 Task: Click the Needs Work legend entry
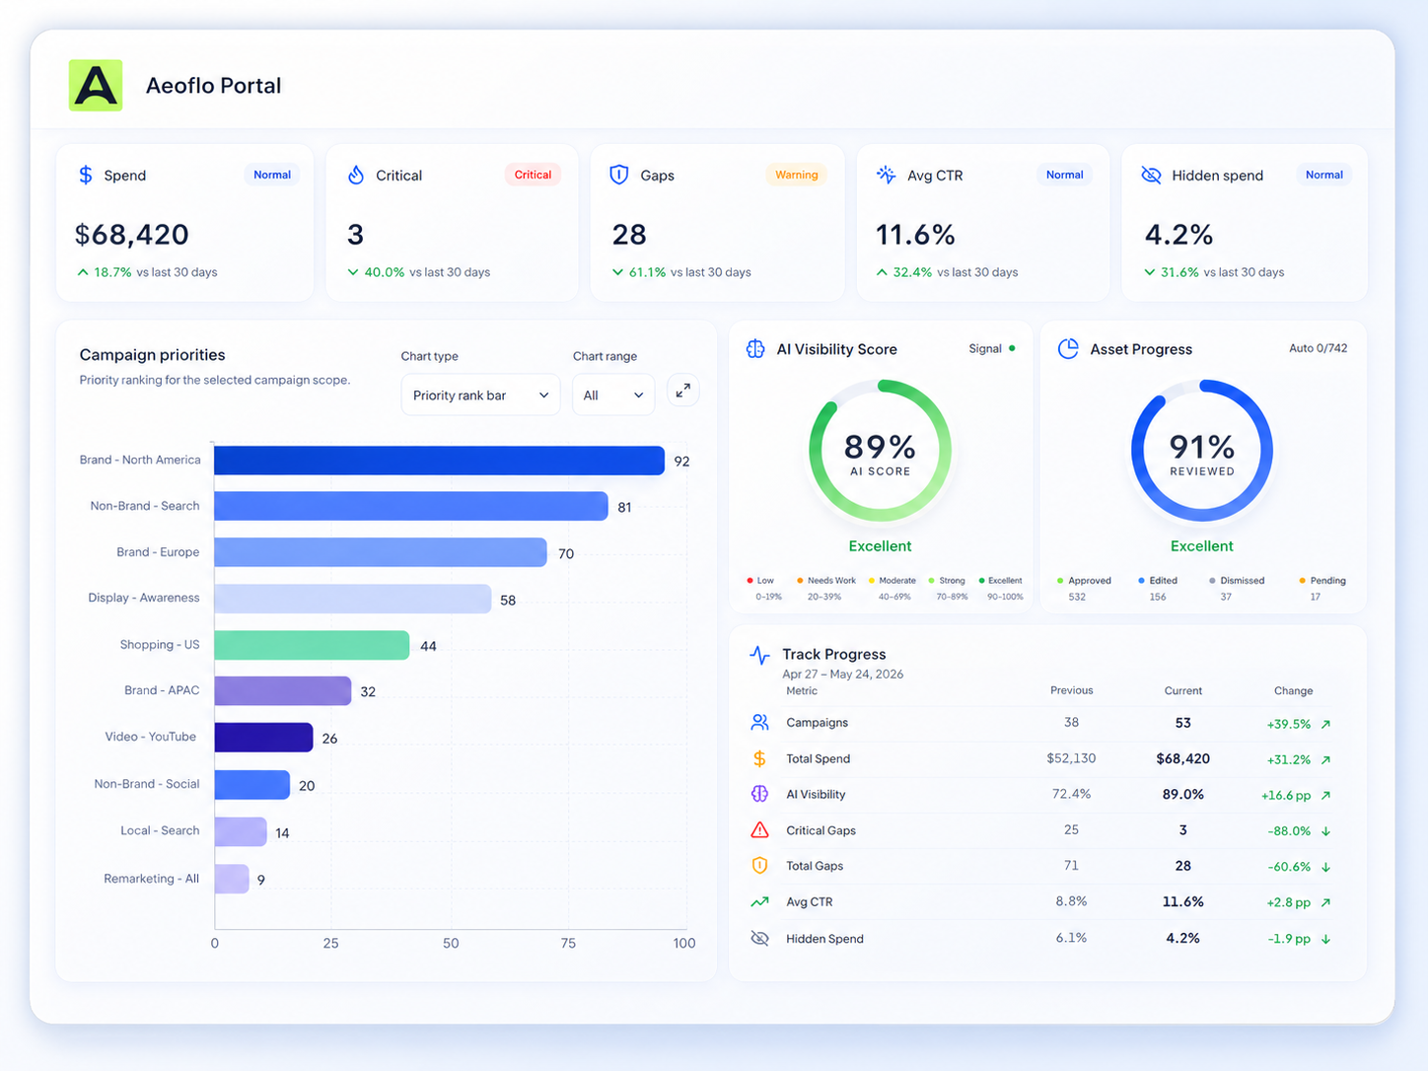[x=826, y=588]
